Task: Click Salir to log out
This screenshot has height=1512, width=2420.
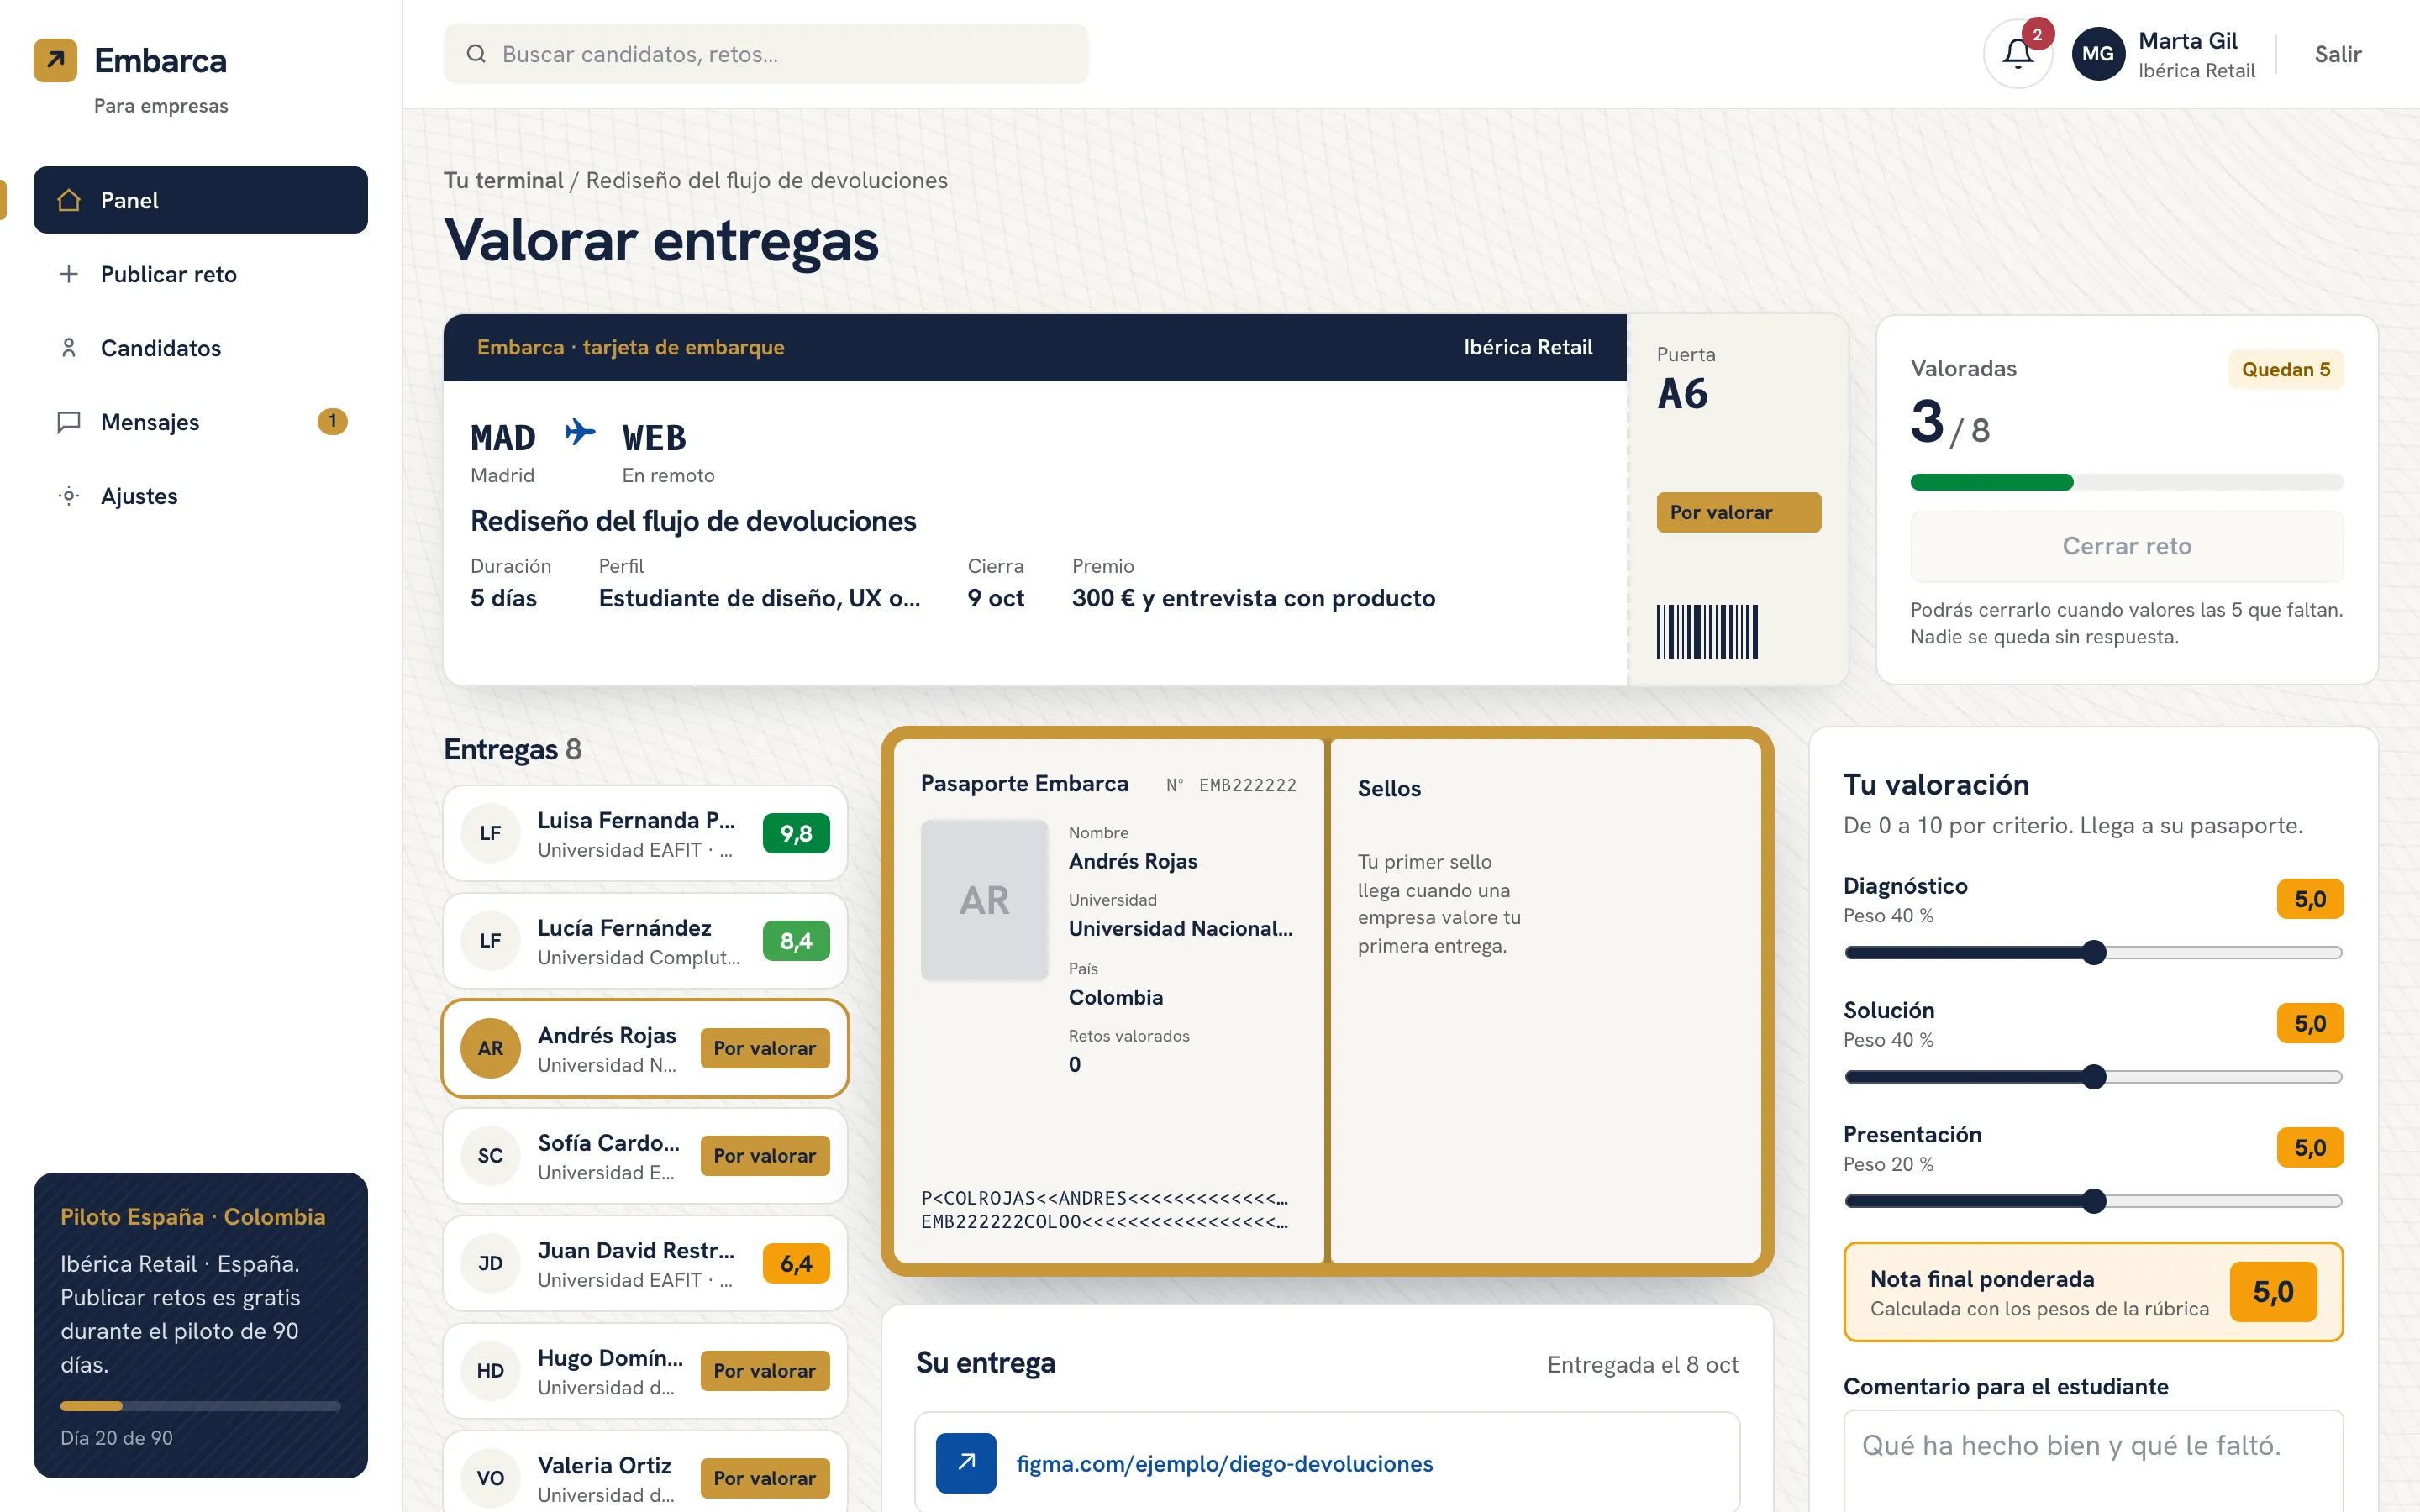Action: 2338,54
